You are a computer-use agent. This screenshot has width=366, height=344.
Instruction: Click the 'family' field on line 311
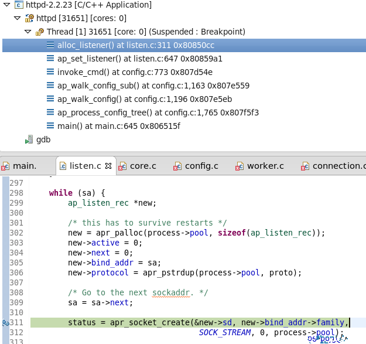330,322
